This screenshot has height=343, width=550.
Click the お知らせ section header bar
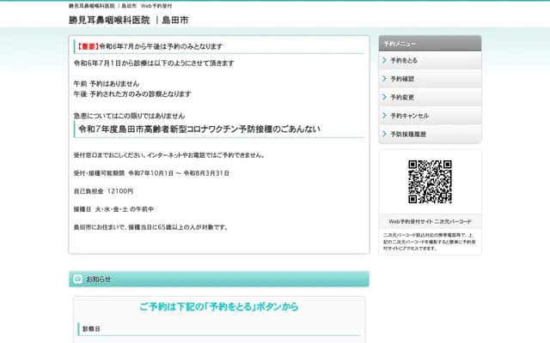[219, 279]
